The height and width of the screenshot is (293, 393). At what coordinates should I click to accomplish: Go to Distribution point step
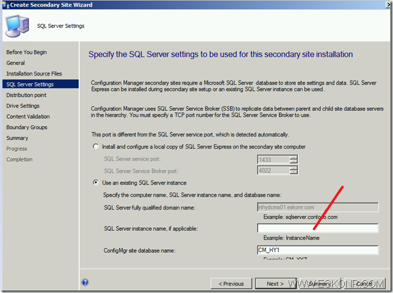26,95
